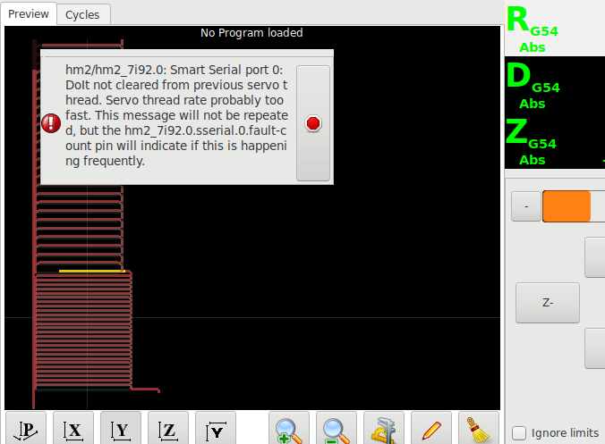
Task: Click the orange pencil tool icon
Action: tap(431, 429)
